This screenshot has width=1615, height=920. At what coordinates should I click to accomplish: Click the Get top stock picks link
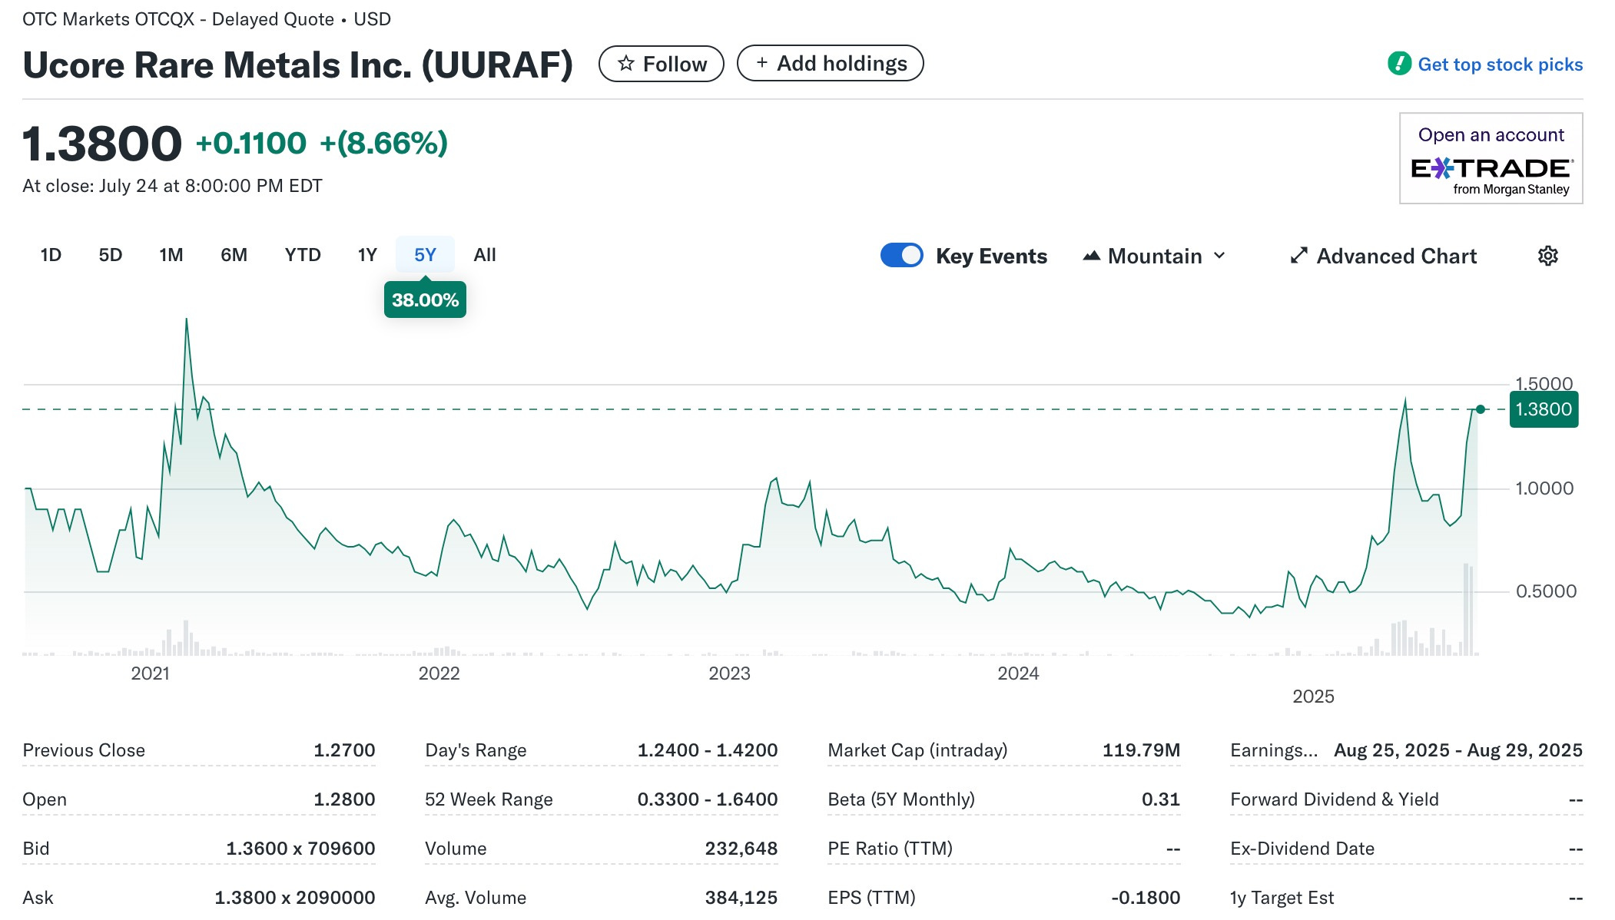click(1500, 65)
